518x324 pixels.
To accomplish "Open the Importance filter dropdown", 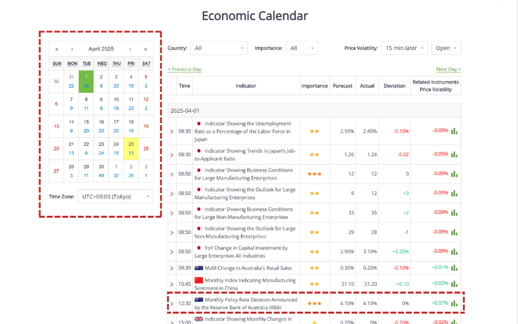I will 302,48.
